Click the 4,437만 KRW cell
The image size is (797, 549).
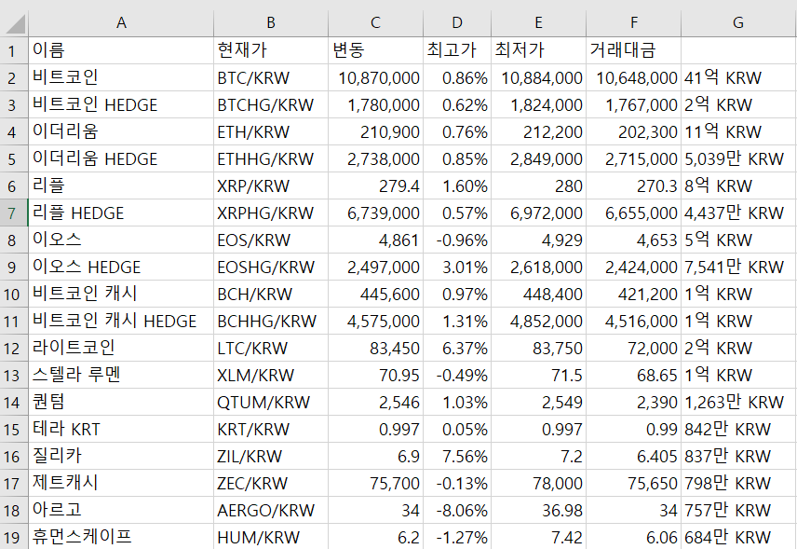tap(738, 213)
